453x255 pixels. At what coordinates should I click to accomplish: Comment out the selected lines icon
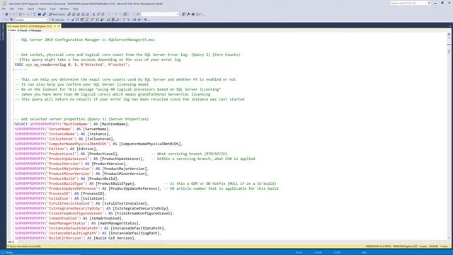click(x=124, y=20)
